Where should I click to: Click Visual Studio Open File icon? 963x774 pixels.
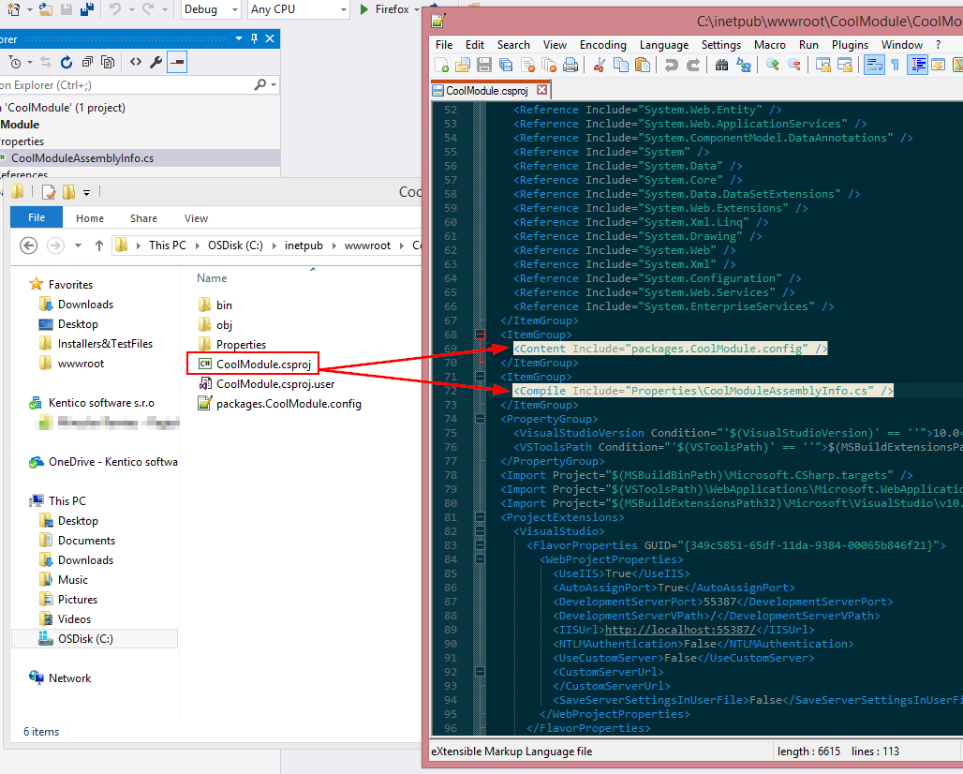(x=46, y=9)
